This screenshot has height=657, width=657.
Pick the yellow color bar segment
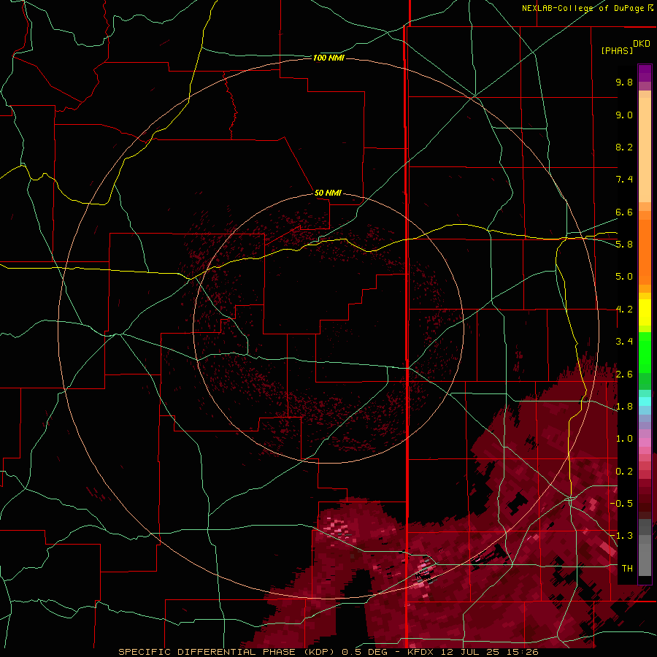(x=645, y=312)
